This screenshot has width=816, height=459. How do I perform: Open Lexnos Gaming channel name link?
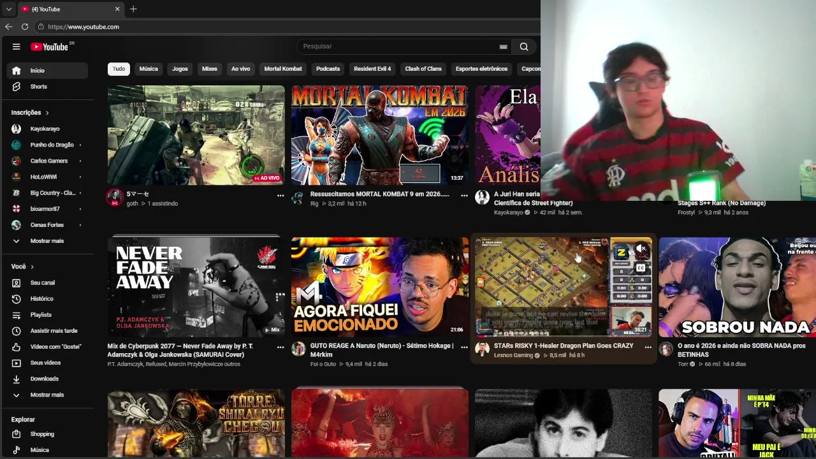coord(513,355)
